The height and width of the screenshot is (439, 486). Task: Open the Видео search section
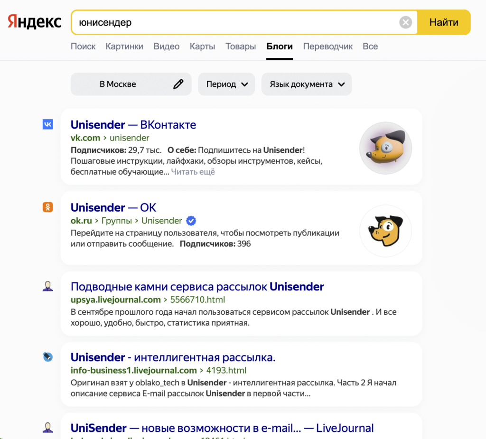(166, 46)
